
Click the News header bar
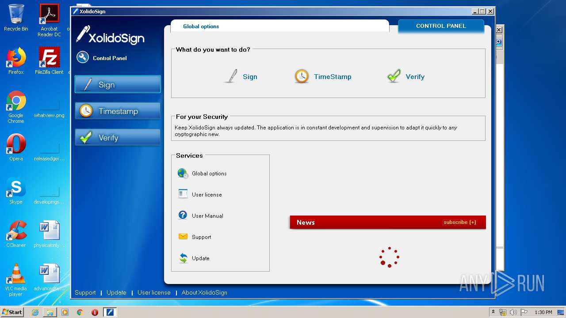pyautogui.click(x=388, y=222)
